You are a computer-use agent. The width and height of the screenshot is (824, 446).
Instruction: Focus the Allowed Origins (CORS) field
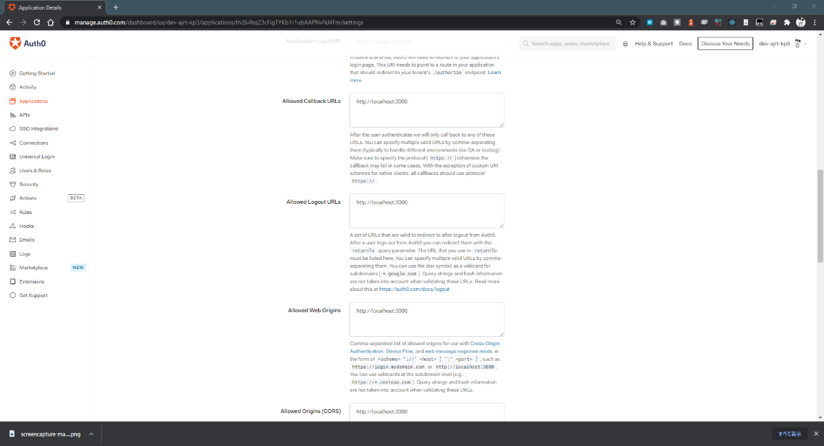pyautogui.click(x=427, y=412)
